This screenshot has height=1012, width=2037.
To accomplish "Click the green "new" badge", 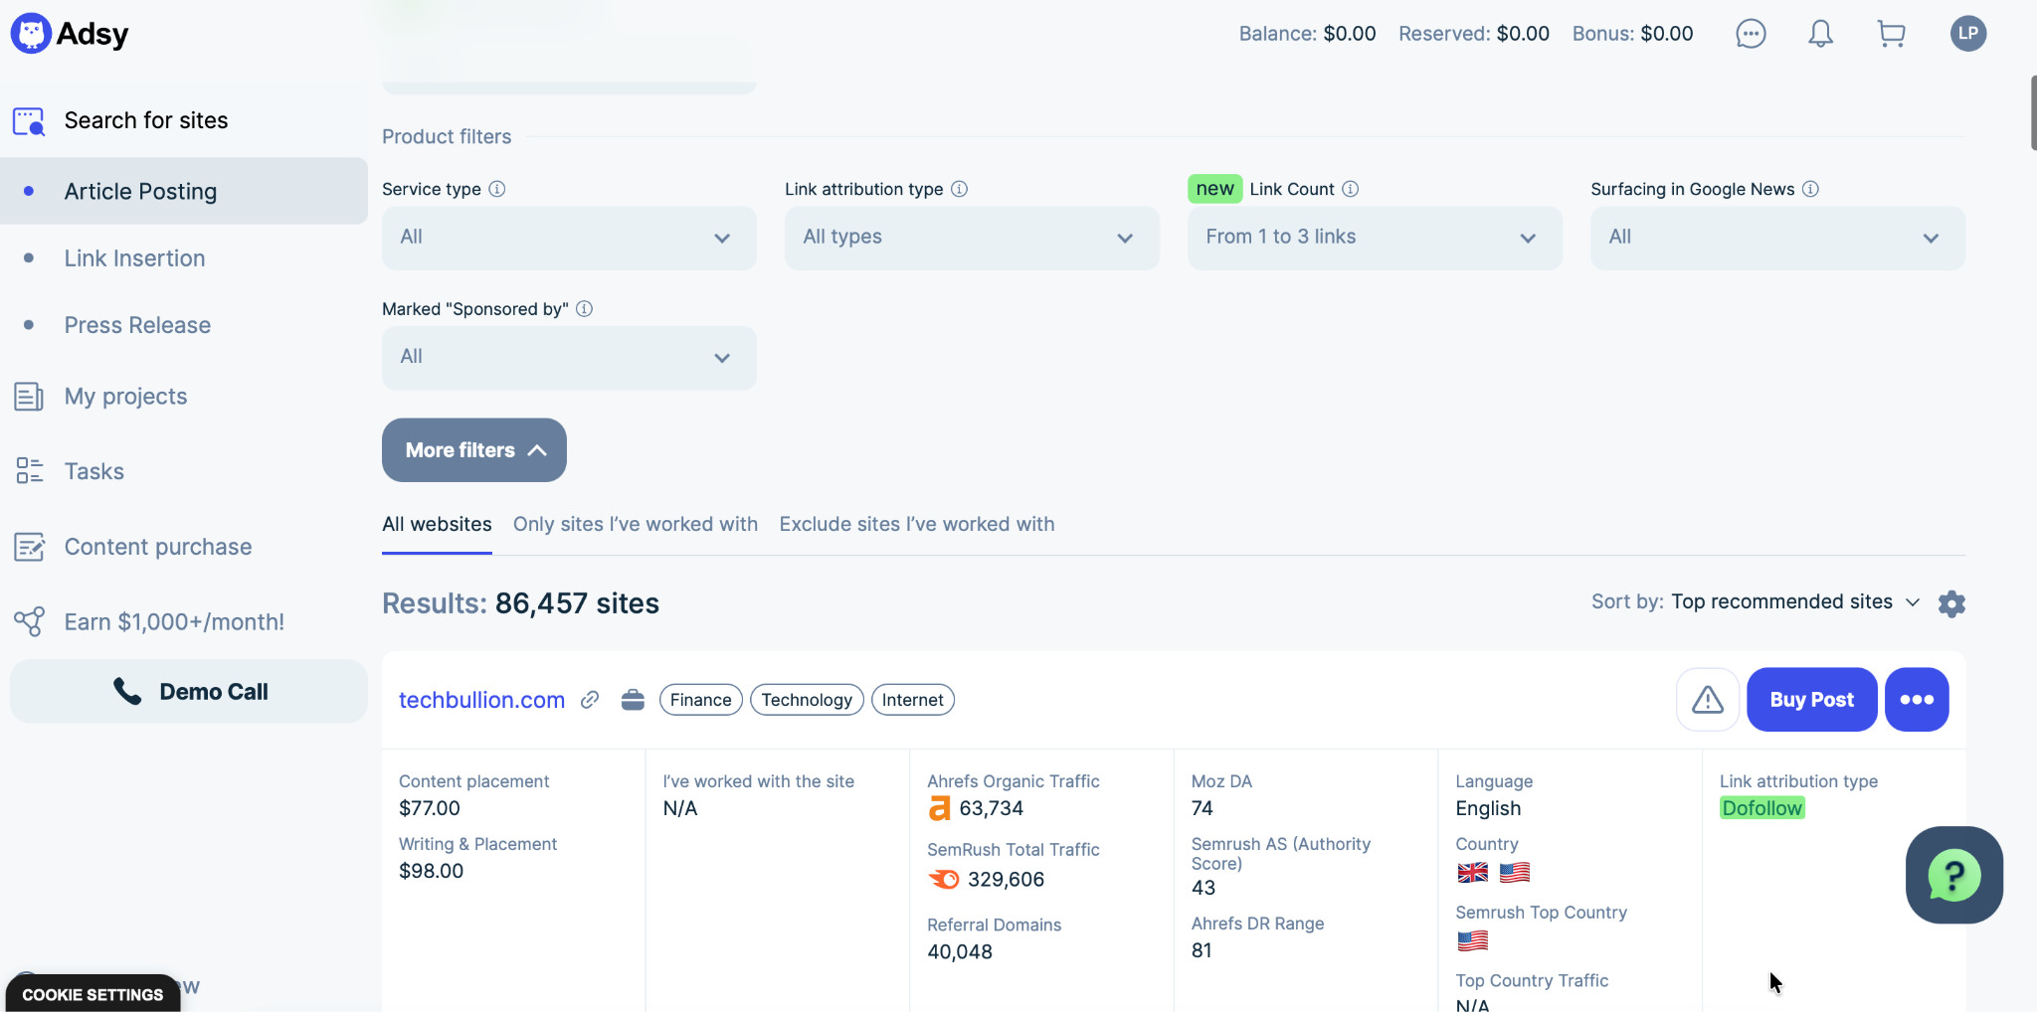I will [1214, 189].
